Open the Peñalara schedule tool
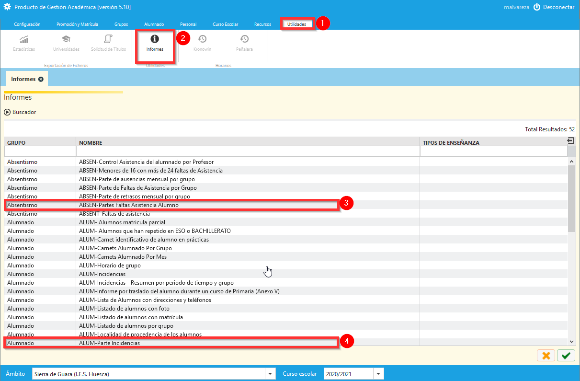 [244, 43]
